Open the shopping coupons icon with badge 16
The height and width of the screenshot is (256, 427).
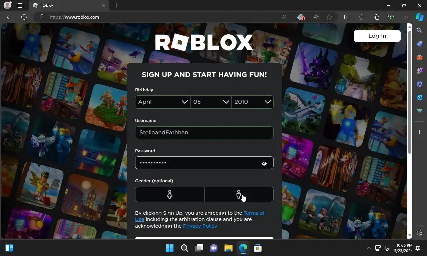point(301,17)
